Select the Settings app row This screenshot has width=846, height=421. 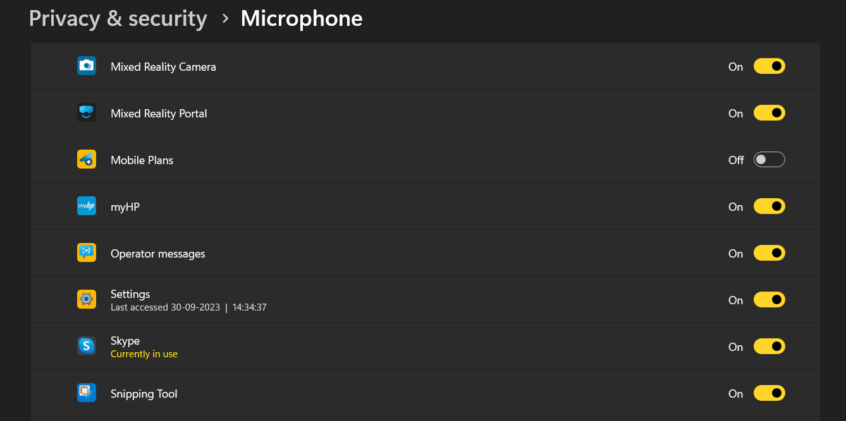pyautogui.click(x=424, y=299)
